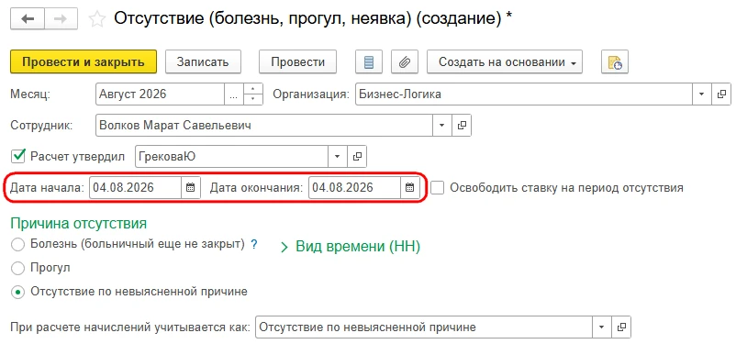Go back with the left arrow button
Viewport: 736px width, 344px height.
point(28,19)
